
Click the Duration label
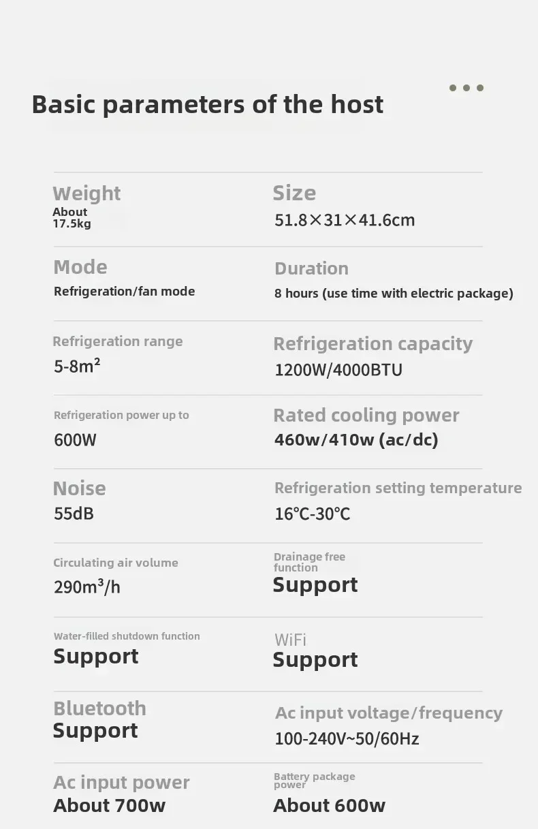tap(311, 268)
